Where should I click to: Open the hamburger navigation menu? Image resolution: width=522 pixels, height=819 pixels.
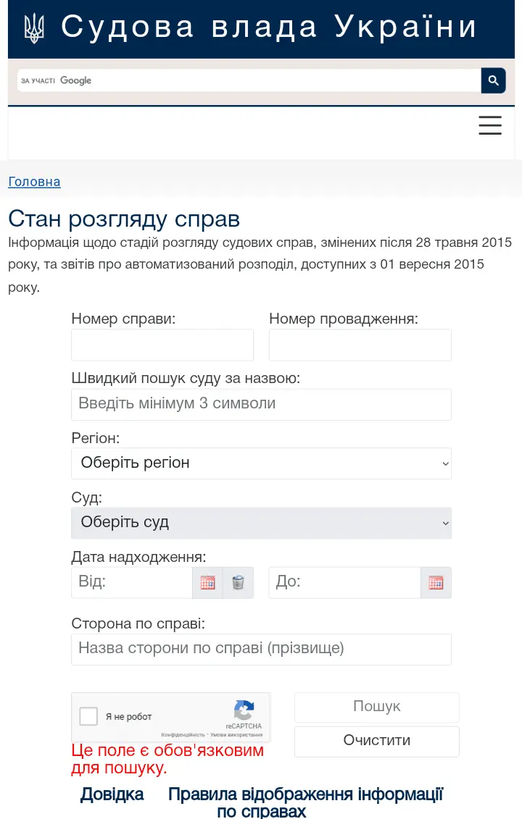tap(490, 125)
